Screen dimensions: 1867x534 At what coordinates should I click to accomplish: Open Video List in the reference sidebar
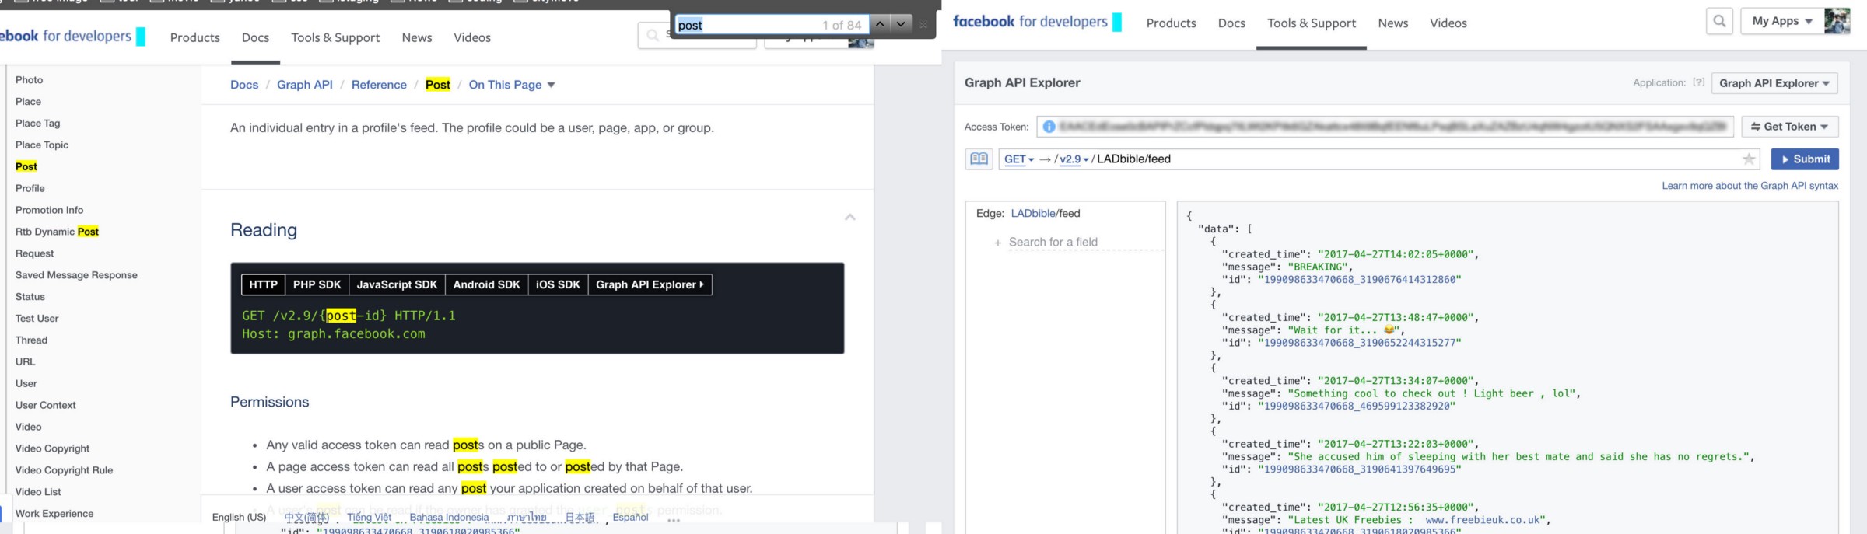pyautogui.click(x=38, y=492)
